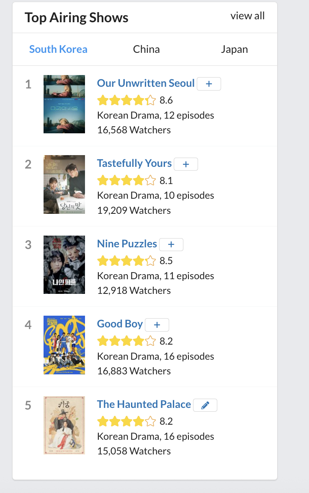Open the Good Boy poster thumbnail
The image size is (309, 493).
[64, 345]
